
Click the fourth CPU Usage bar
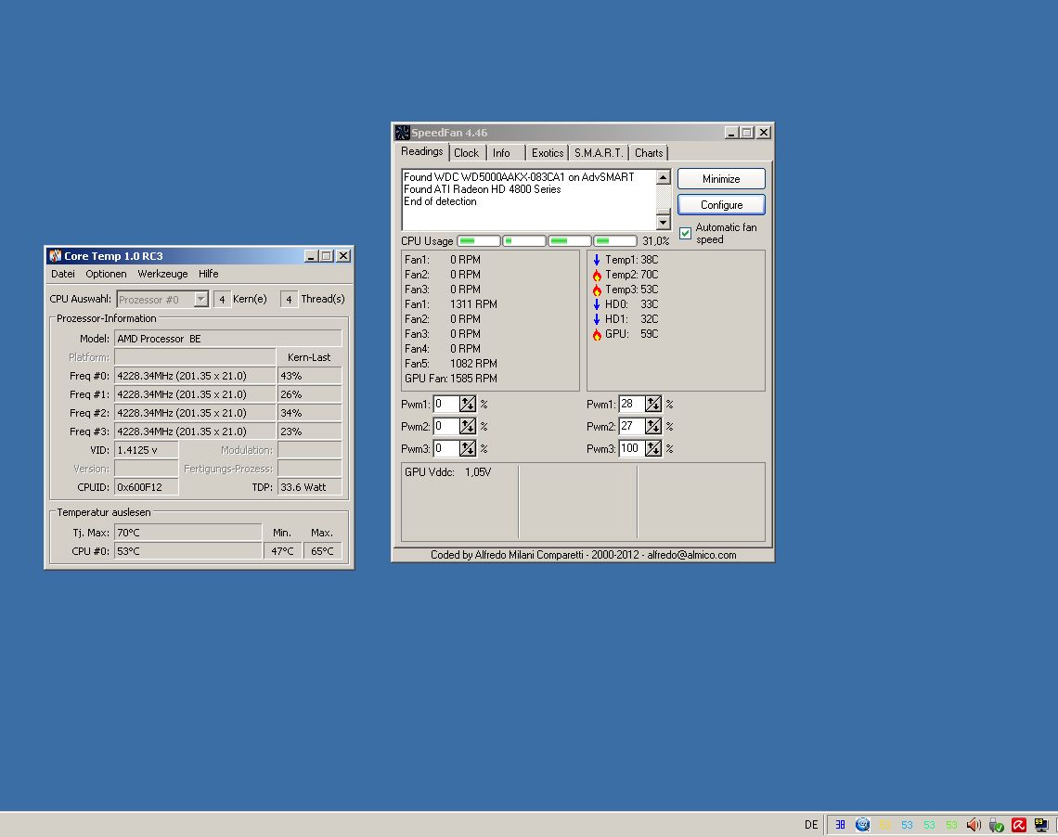[x=614, y=240]
